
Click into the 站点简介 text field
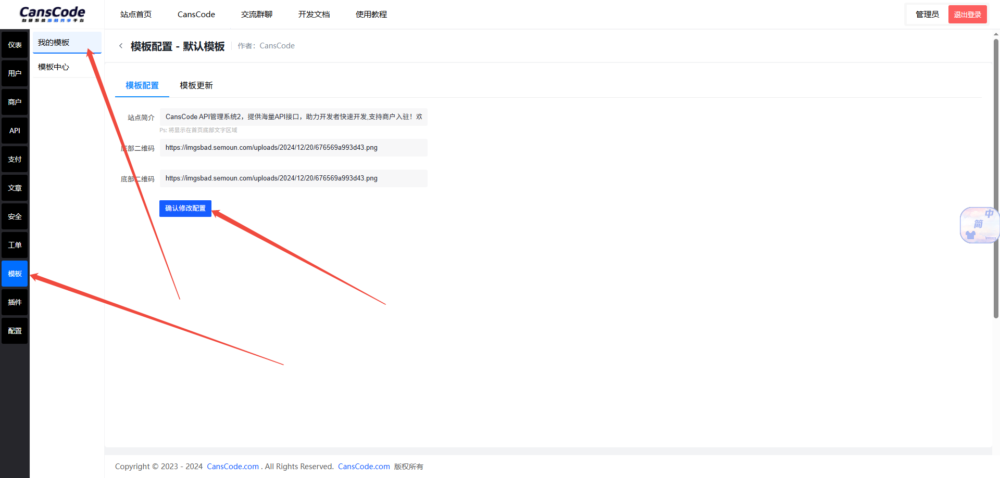(x=293, y=117)
